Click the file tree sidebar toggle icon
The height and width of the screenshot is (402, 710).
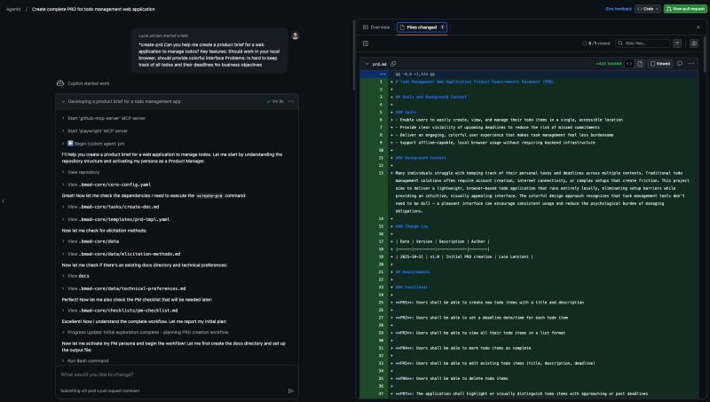point(366,43)
